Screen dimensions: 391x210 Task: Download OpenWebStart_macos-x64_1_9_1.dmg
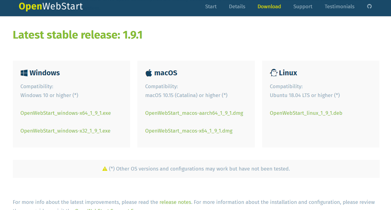point(189,131)
